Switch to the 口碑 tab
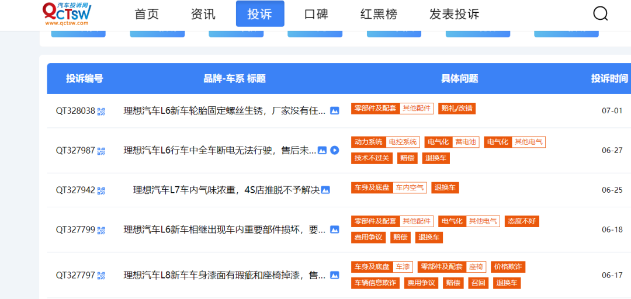The image size is (631, 299). click(316, 14)
